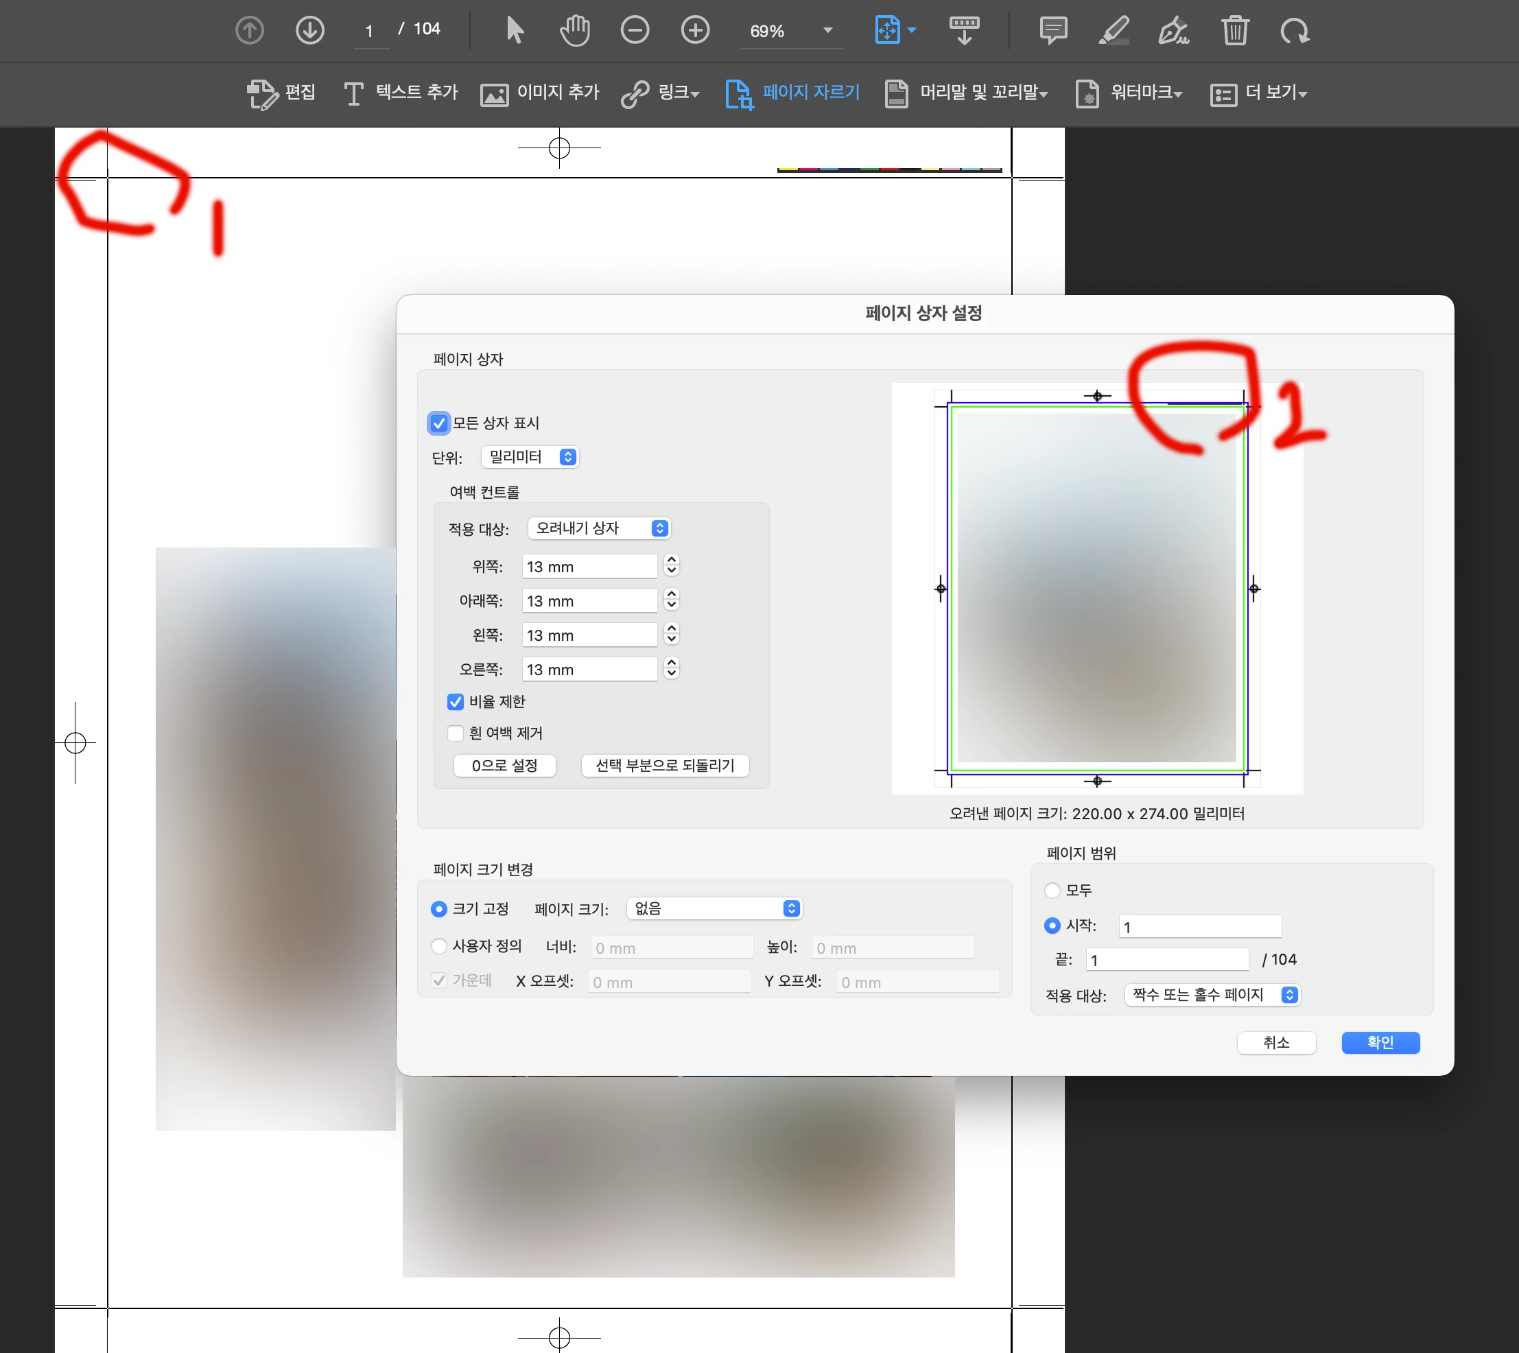This screenshot has height=1353, width=1519.
Task: Open the comment note tool
Action: pyautogui.click(x=1053, y=30)
